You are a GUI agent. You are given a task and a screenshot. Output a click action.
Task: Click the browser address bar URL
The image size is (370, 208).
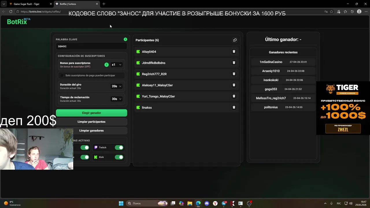click(41, 12)
